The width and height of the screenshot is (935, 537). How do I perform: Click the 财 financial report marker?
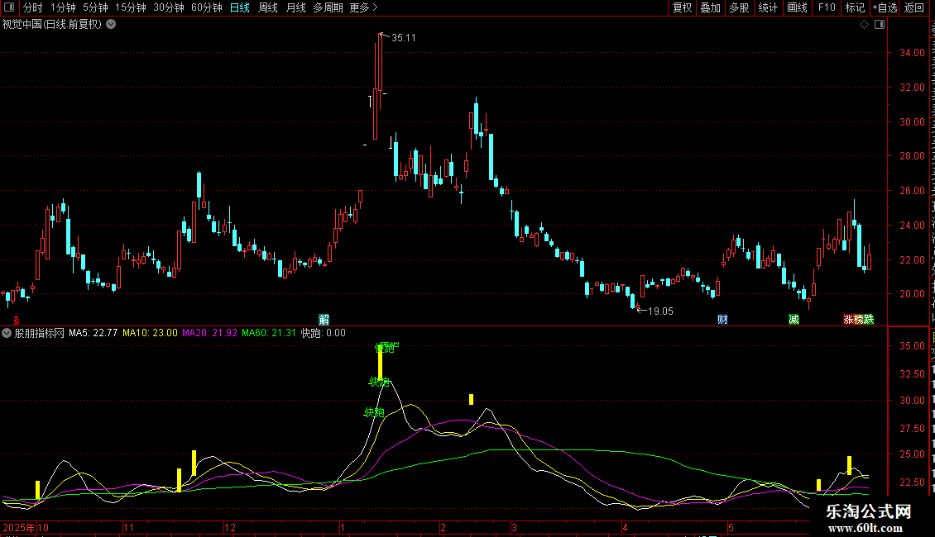pos(722,320)
